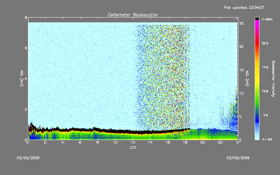
Task: Click the black cloud base layer near 10 UTC
Action: 115,131
